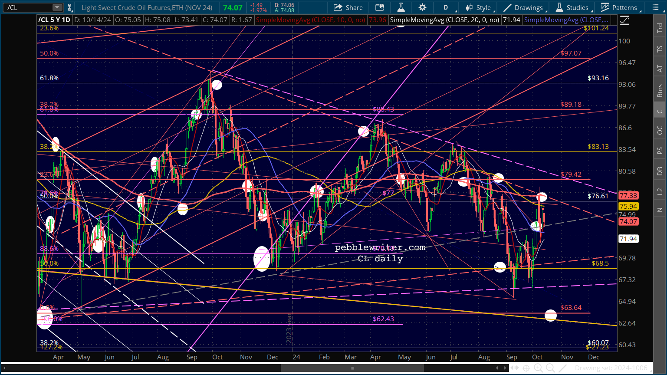Click the last price 74.07 in header
Viewport: 667px width, 375px height.
point(233,7)
